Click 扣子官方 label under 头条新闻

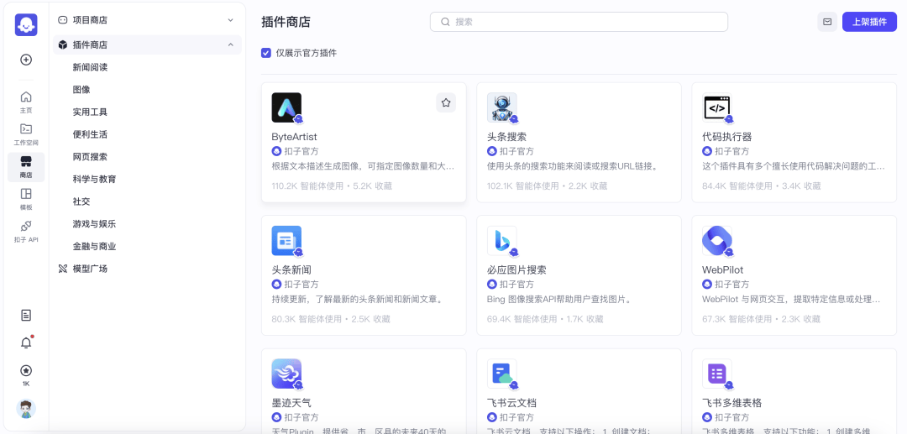tap(301, 285)
